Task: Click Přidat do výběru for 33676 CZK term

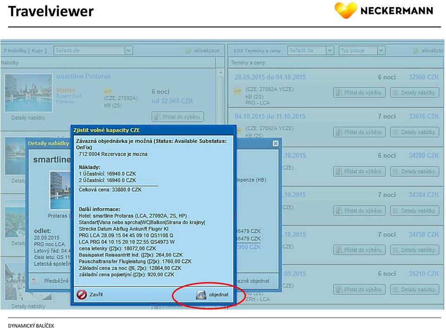Action: pos(359,132)
